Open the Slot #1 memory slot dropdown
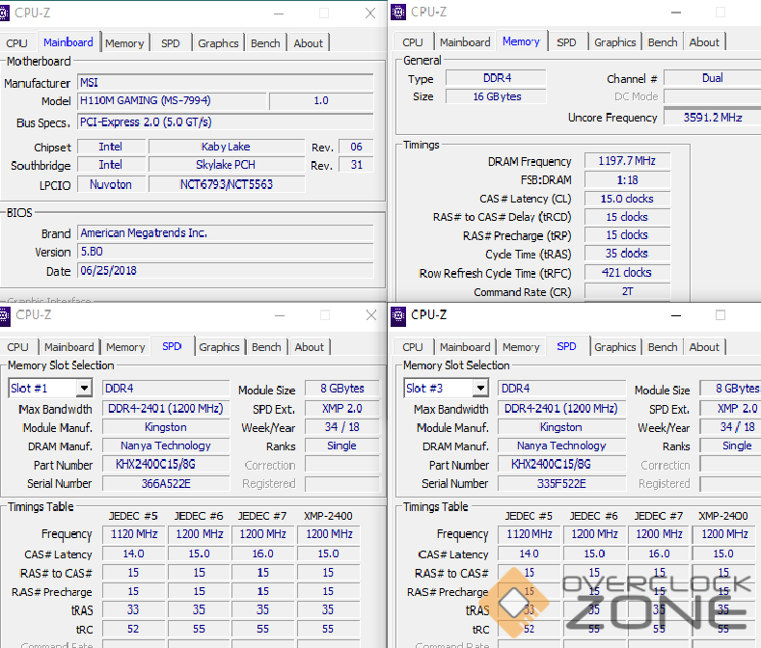This screenshot has width=761, height=648. (x=83, y=389)
